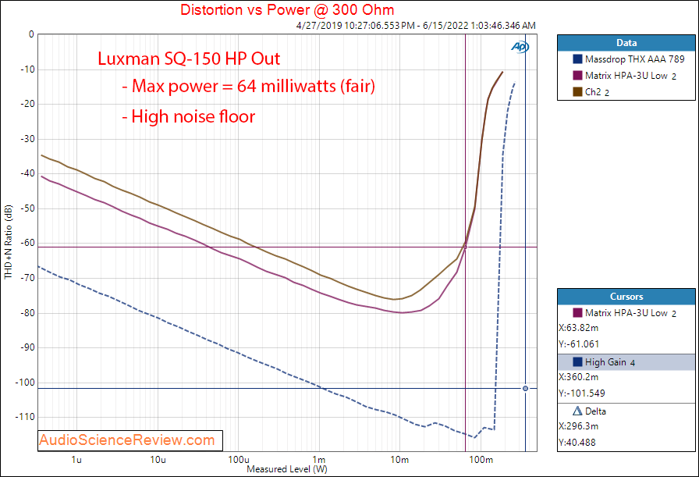This screenshot has height=477, width=699.
Task: Click the Ch2 legend entry
Action: tap(626, 92)
